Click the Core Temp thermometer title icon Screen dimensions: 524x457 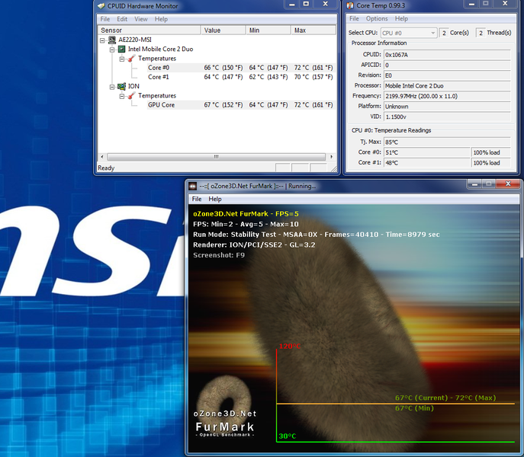(350, 5)
